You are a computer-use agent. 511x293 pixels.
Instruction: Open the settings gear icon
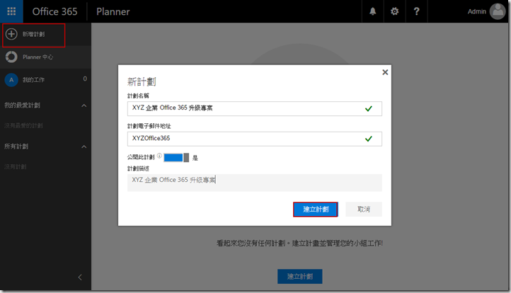click(395, 11)
